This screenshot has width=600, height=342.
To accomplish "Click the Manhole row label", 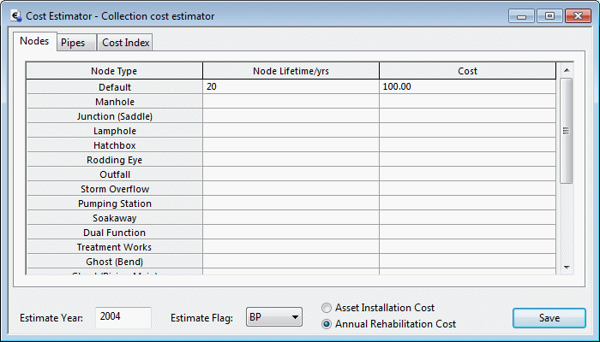I will (x=114, y=102).
